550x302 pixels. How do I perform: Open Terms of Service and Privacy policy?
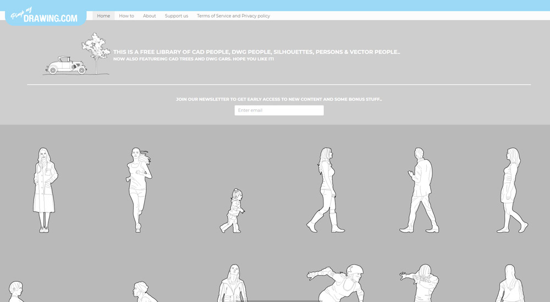pos(233,16)
